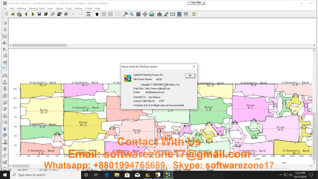This screenshot has width=318, height=179.
Task: Save the current marker
Action: pyautogui.click(x=39, y=14)
